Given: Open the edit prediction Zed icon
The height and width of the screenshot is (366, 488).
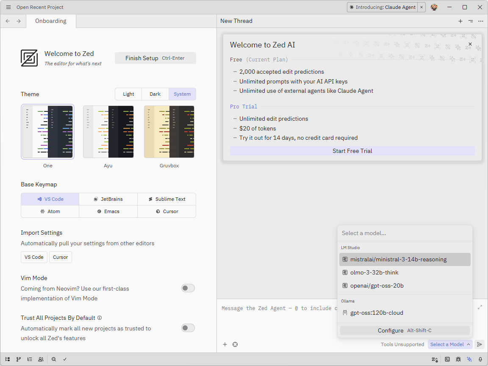Looking at the screenshot, I should point(435,360).
